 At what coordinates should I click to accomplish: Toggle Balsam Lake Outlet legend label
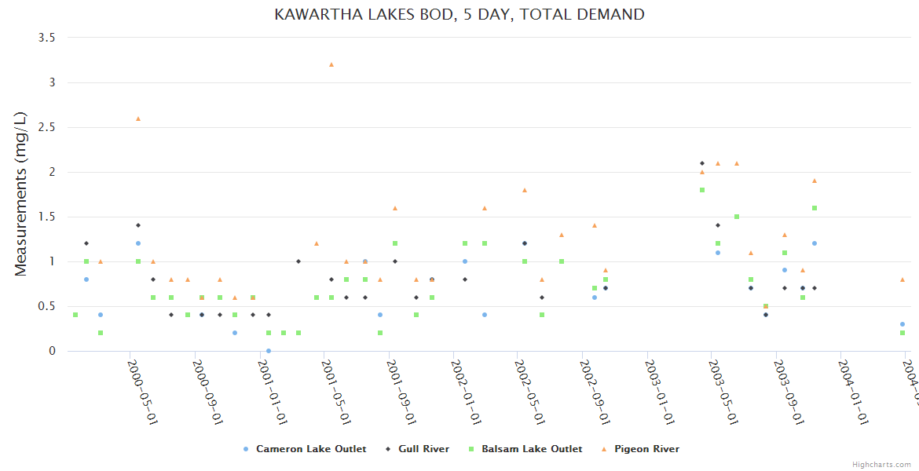[532, 449]
